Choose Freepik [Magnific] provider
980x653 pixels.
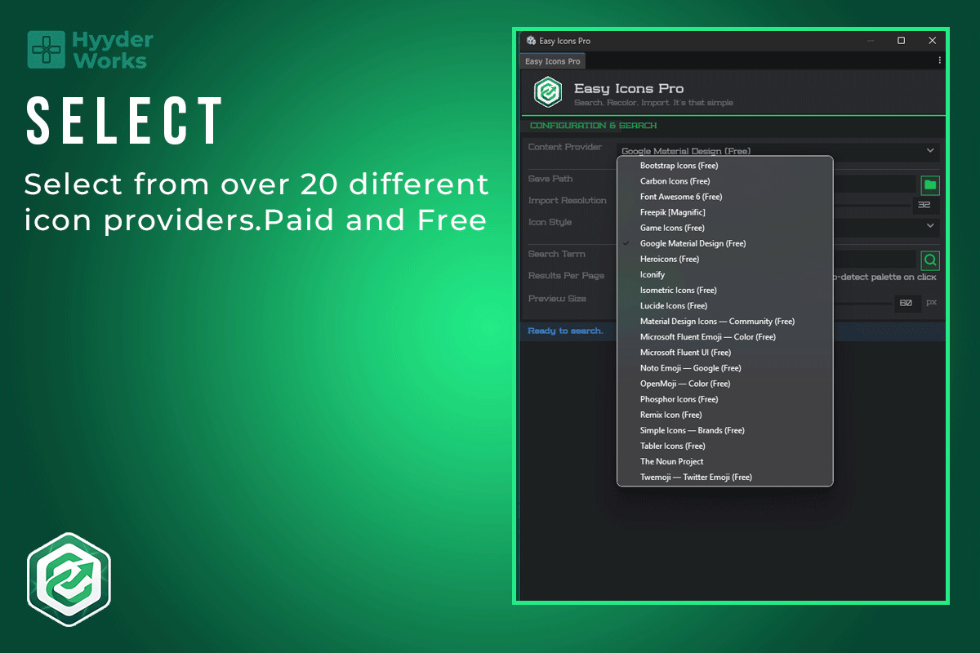[725, 212]
